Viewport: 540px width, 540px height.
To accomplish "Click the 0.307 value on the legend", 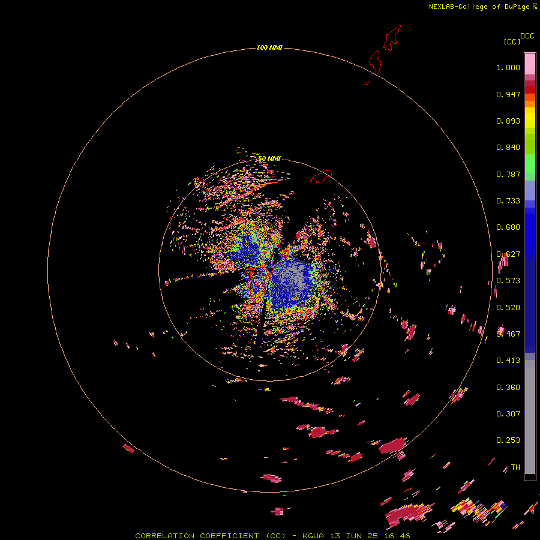I will click(508, 414).
